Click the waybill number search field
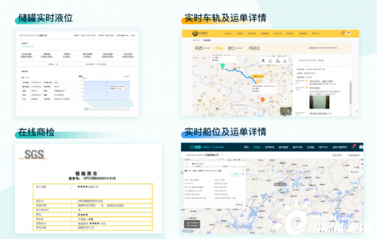The height and width of the screenshot is (239, 377). click(x=322, y=60)
